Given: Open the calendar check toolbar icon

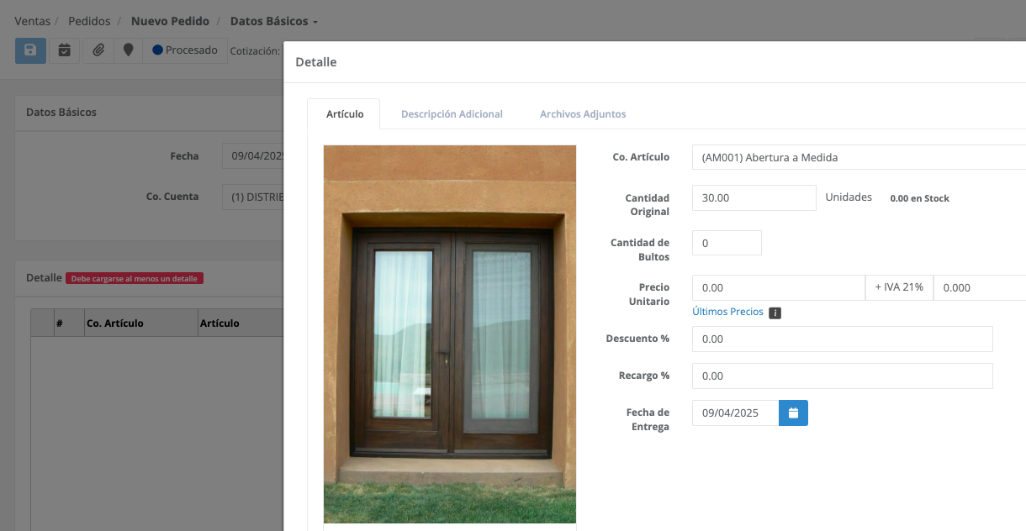Looking at the screenshot, I should (64, 50).
